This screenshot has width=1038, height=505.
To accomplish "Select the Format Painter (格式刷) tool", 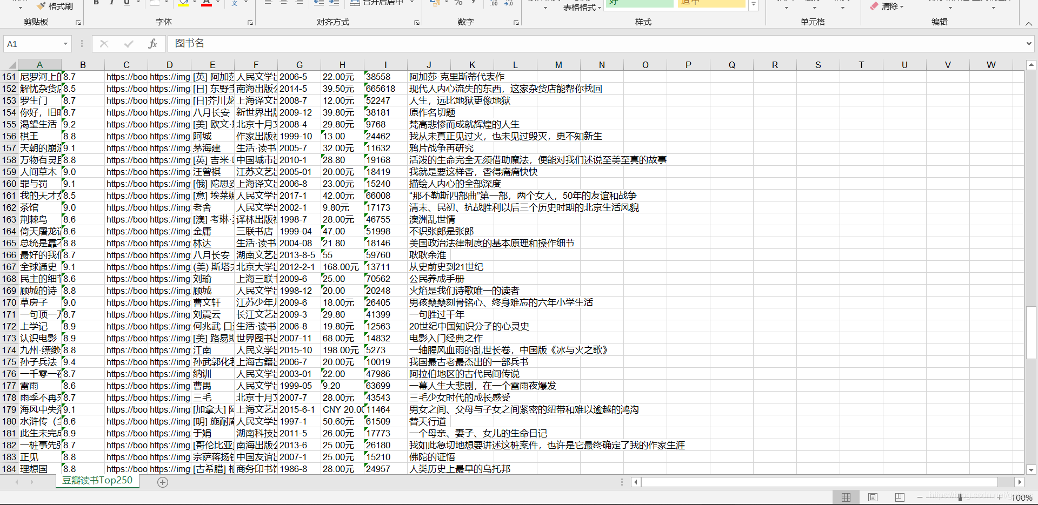I will 55,6.
